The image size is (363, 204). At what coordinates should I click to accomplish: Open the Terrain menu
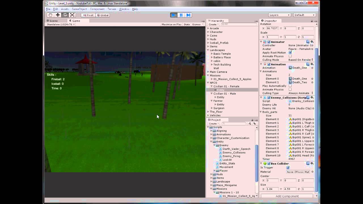[112, 9]
